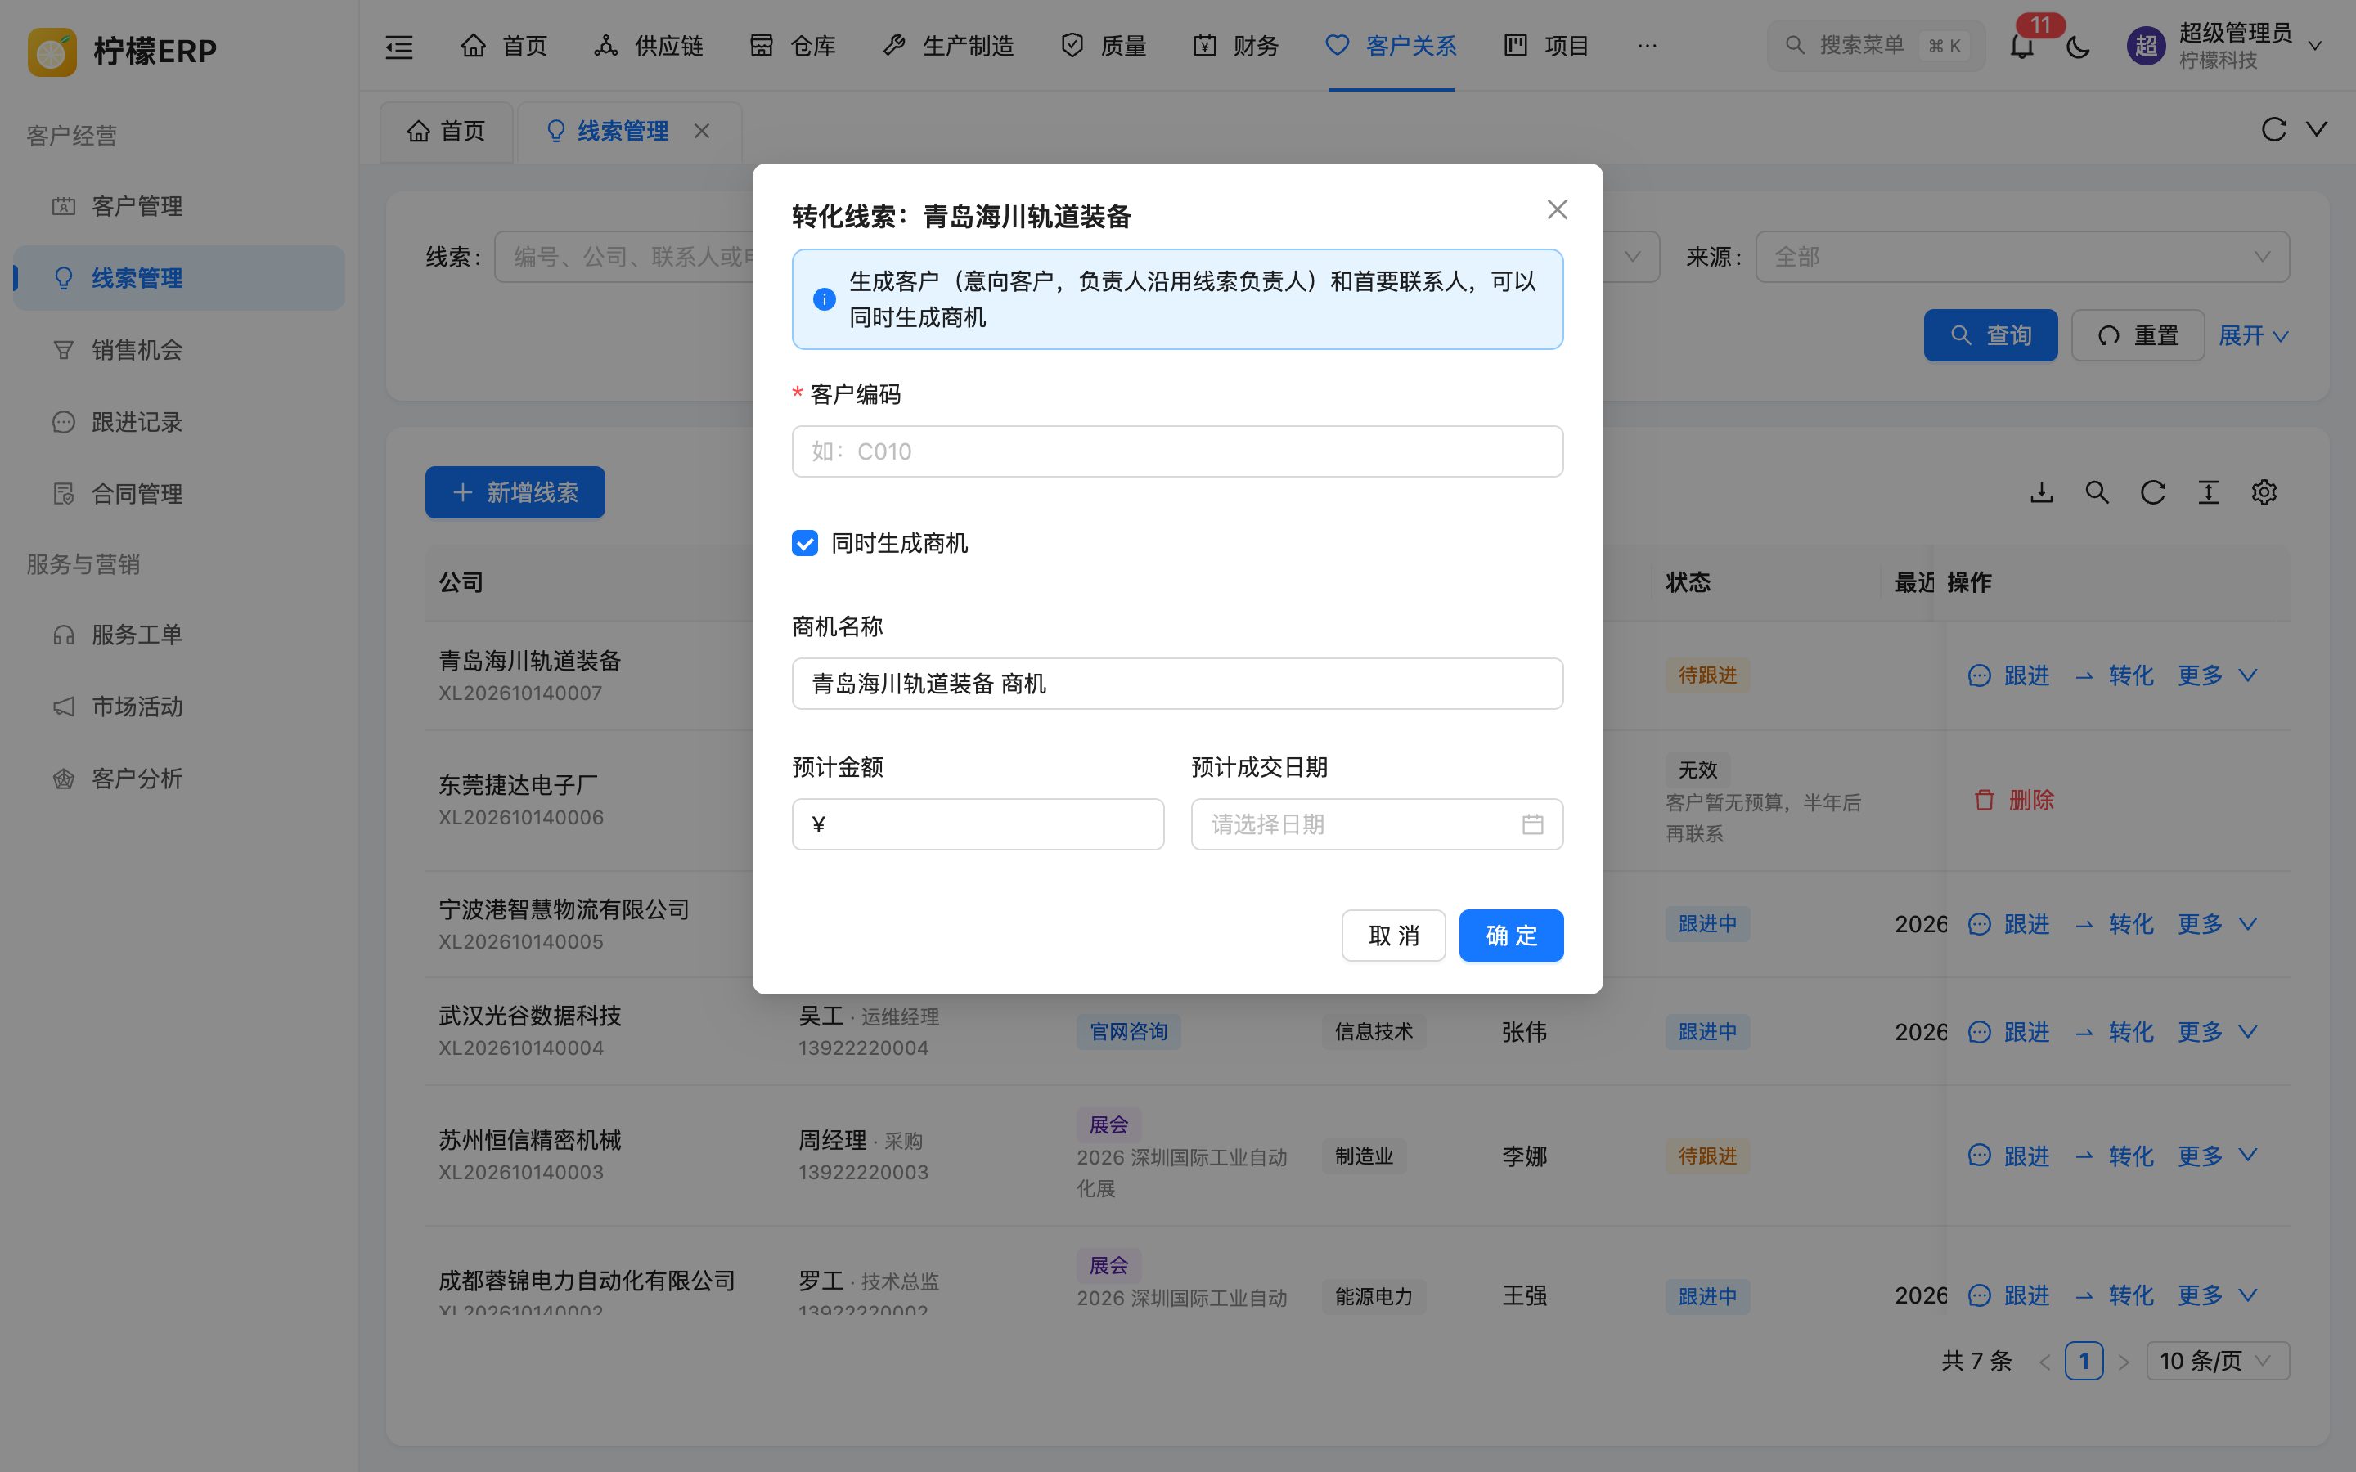Click the 超 user avatar
The height and width of the screenshot is (1472, 2356).
[2146, 46]
